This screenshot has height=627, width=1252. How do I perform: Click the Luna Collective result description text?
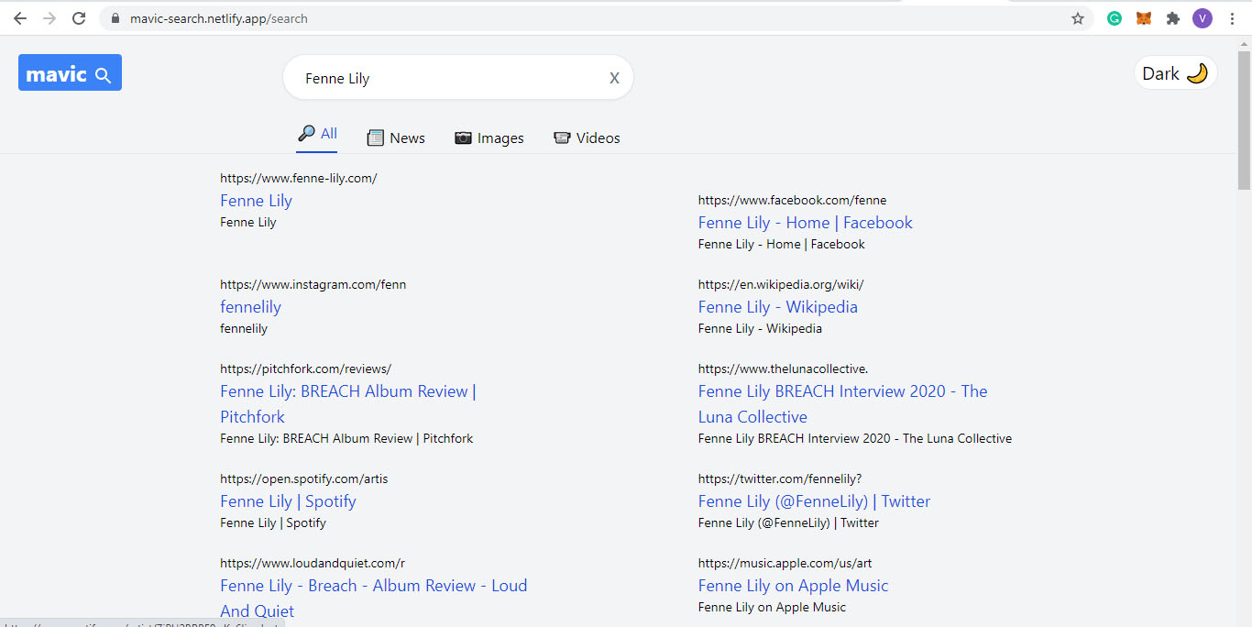pos(855,438)
